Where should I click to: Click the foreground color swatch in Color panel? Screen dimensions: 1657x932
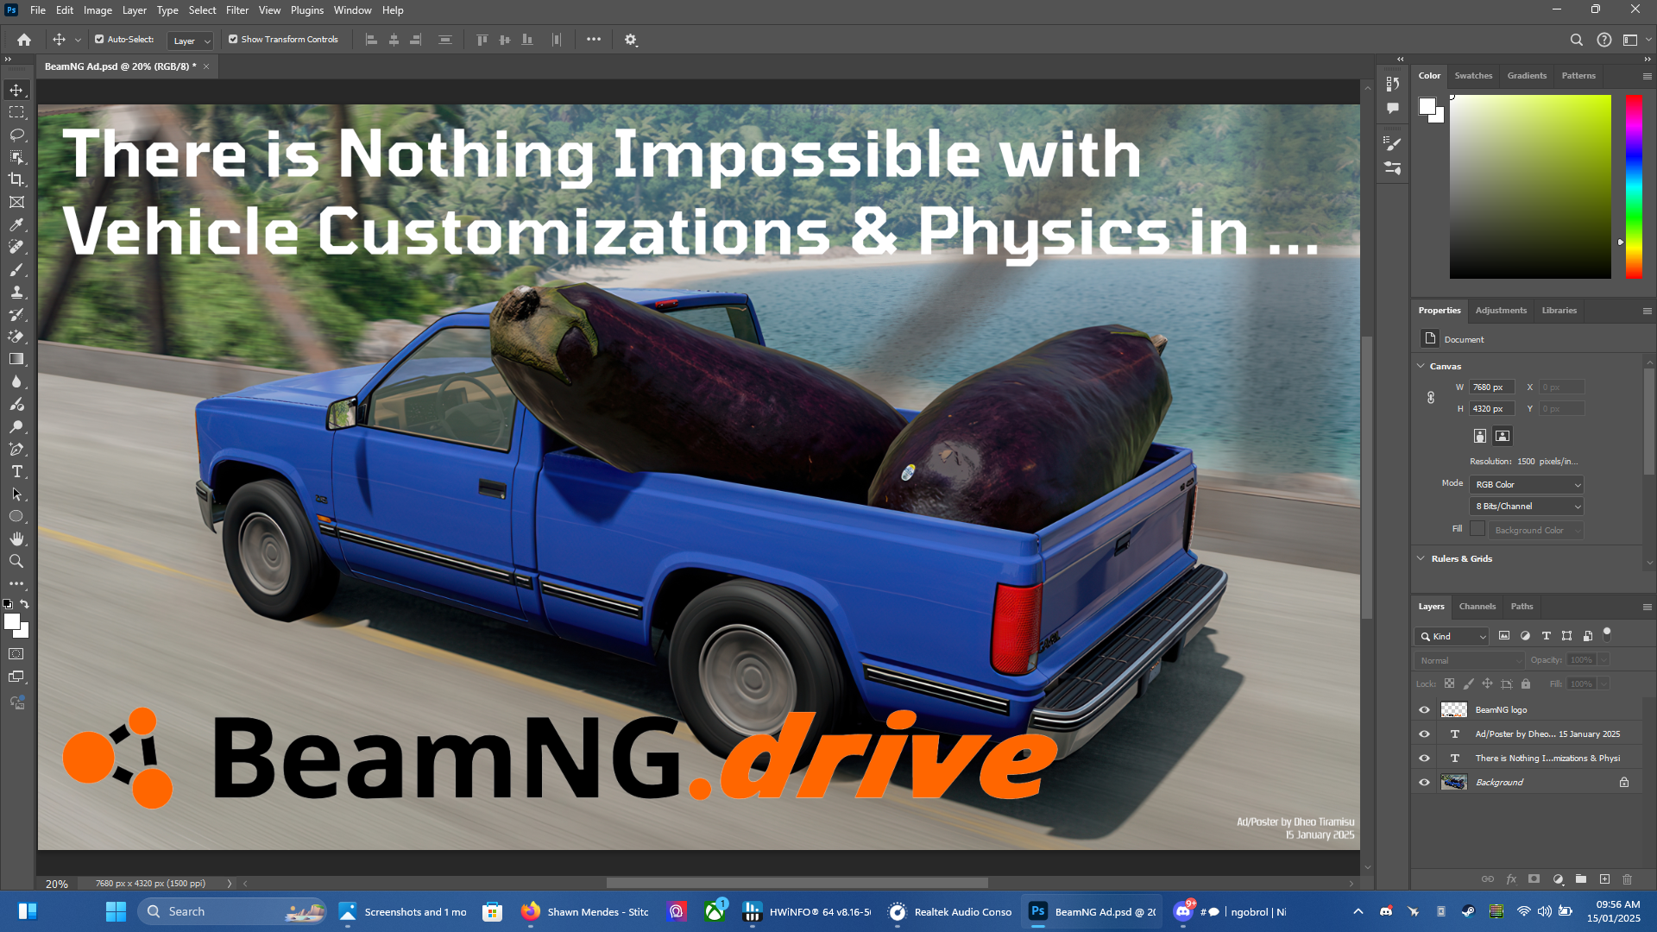1427,106
